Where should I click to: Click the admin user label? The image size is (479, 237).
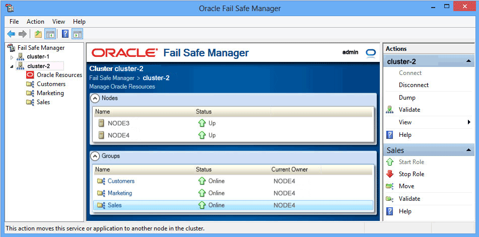click(351, 52)
